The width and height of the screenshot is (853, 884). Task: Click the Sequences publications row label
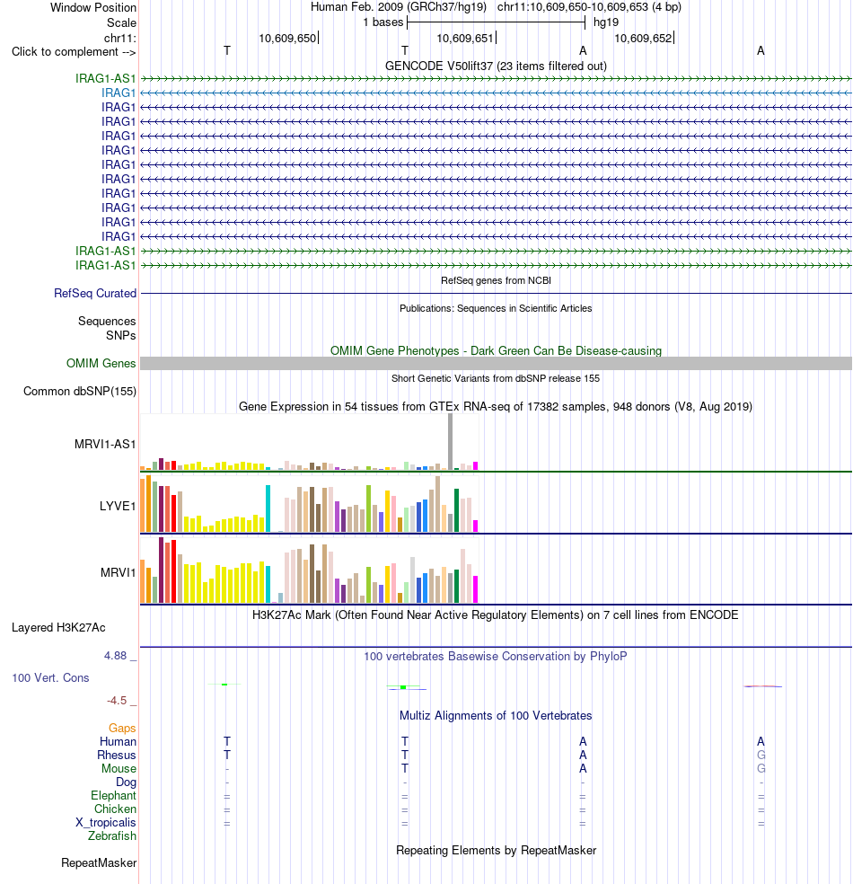(107, 322)
